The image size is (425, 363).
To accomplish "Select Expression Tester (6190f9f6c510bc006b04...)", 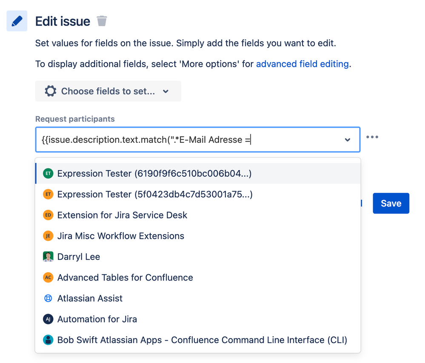I will [198, 173].
